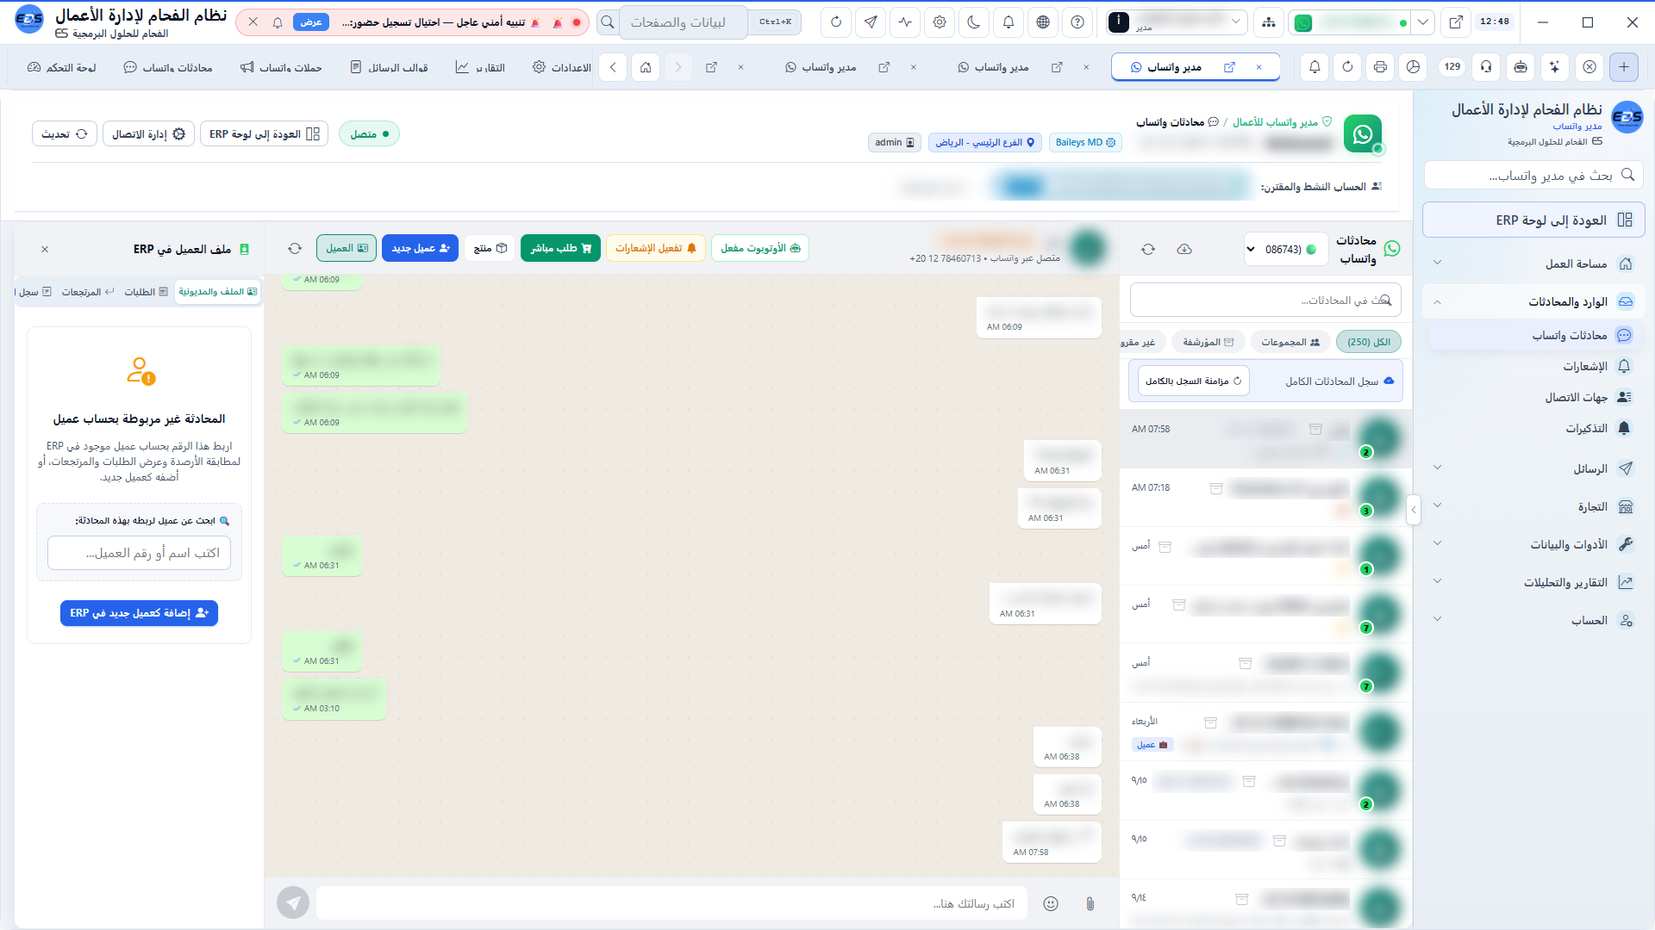Open the top bar settings gear
This screenshot has width=1655, height=930.
(940, 22)
